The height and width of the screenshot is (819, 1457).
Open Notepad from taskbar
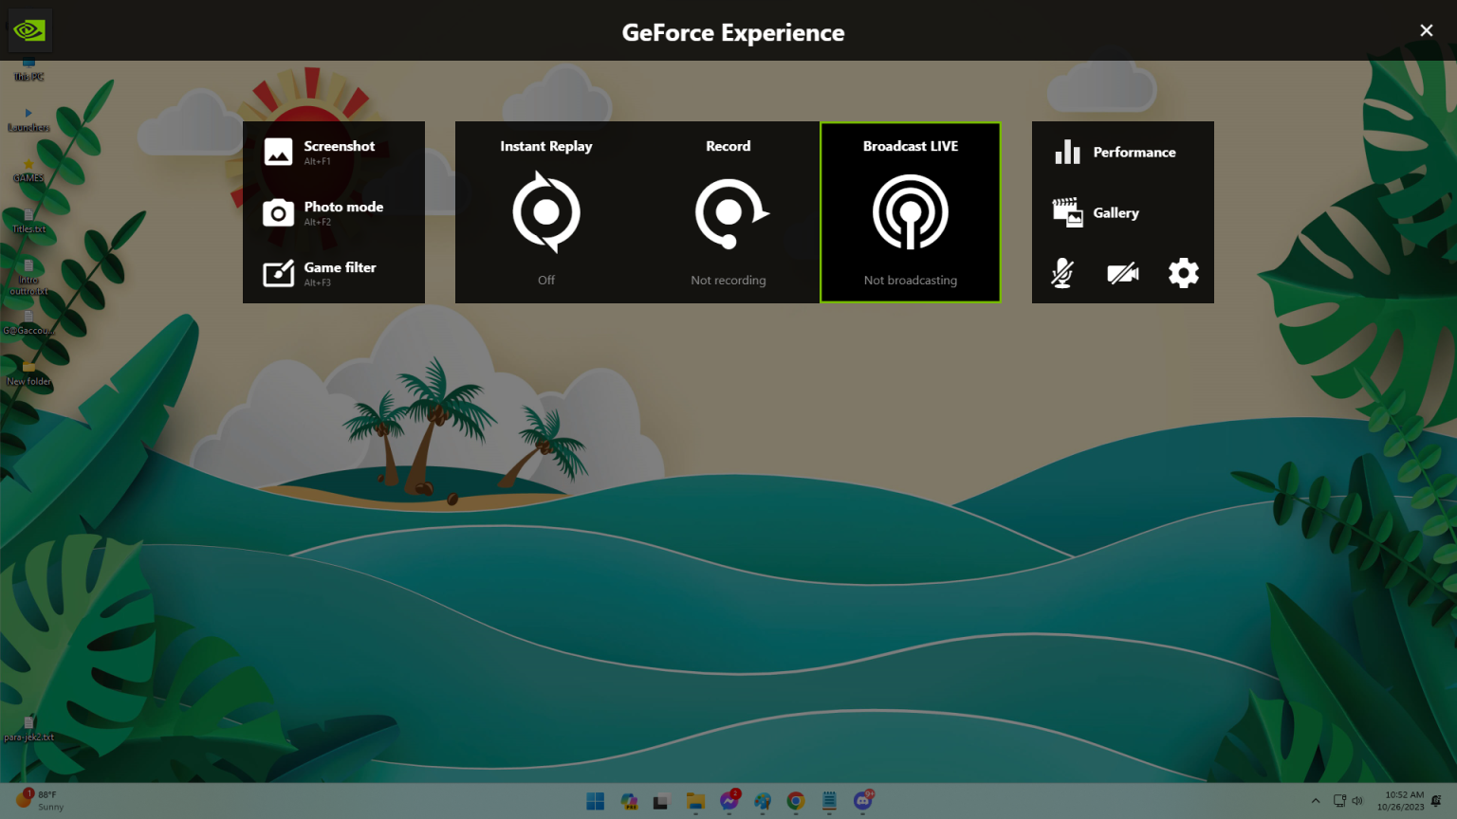pos(829,801)
